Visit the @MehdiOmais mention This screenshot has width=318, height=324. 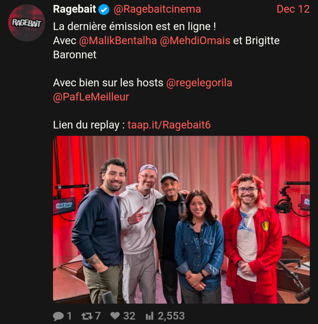pyautogui.click(x=195, y=40)
